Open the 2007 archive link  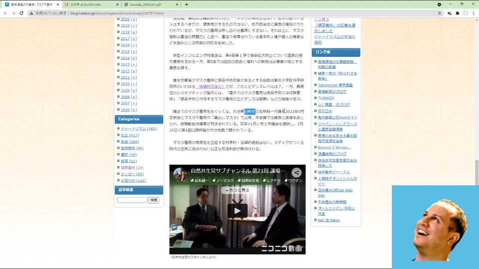click(125, 104)
